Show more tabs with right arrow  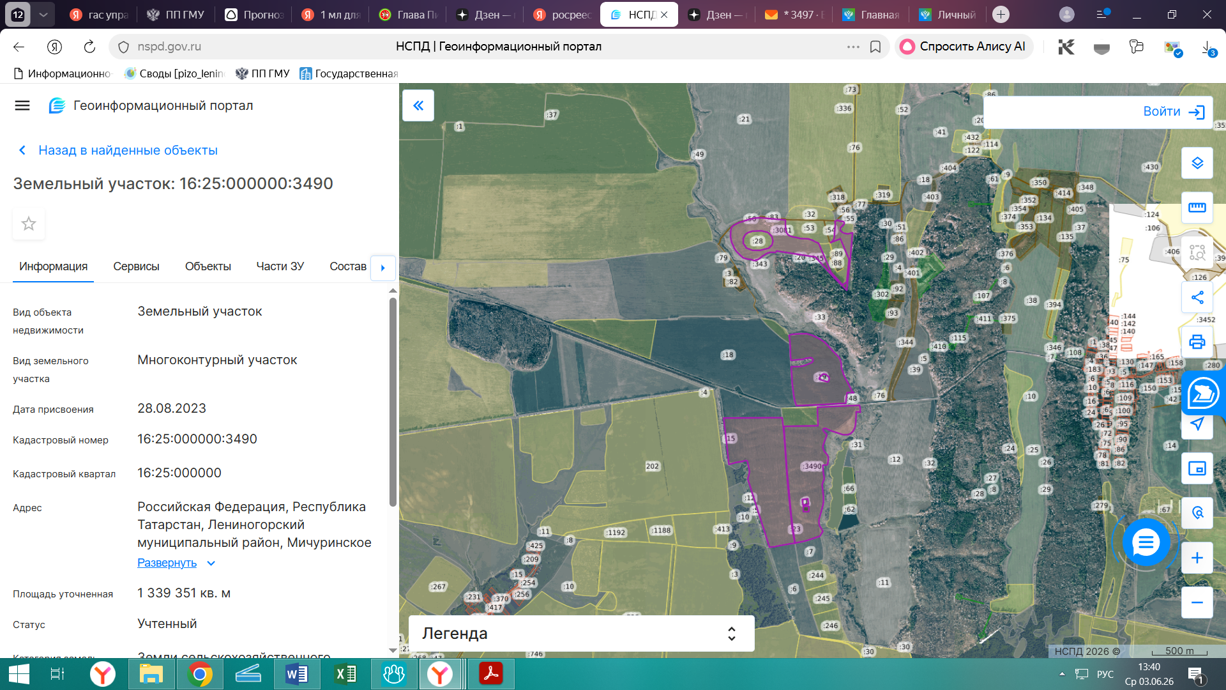pos(382,268)
